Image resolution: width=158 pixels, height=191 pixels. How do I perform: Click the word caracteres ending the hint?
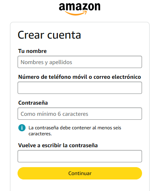[40, 134]
